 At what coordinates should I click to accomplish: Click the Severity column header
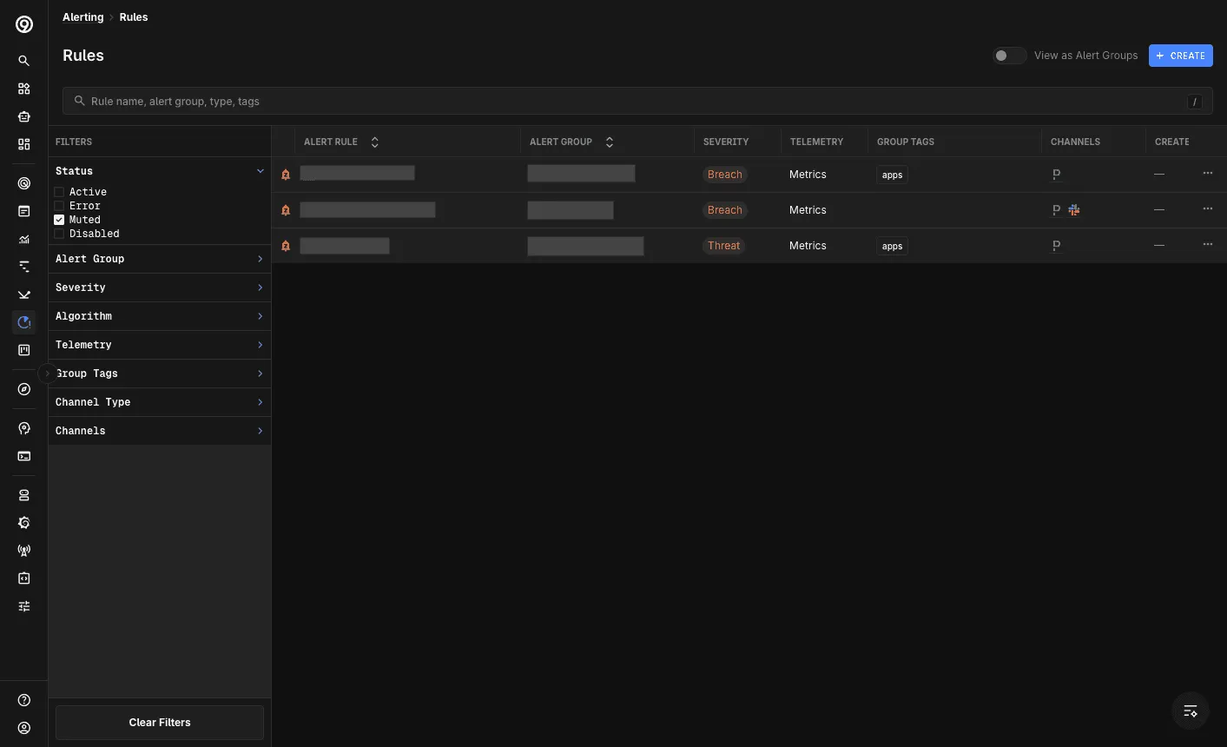[x=726, y=142]
